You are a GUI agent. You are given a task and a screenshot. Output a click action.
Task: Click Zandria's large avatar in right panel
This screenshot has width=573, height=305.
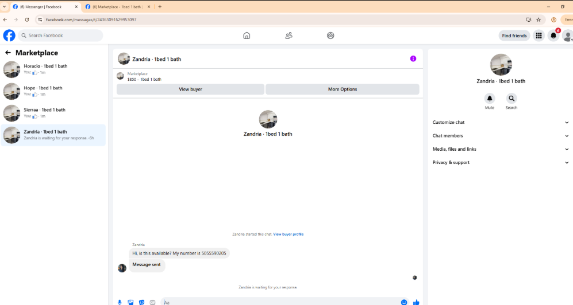(x=501, y=65)
